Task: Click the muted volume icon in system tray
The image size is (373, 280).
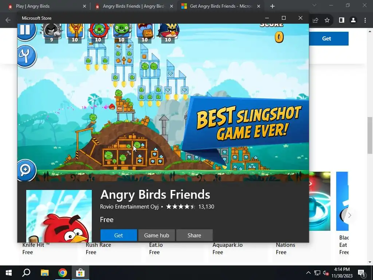Action: click(326, 273)
